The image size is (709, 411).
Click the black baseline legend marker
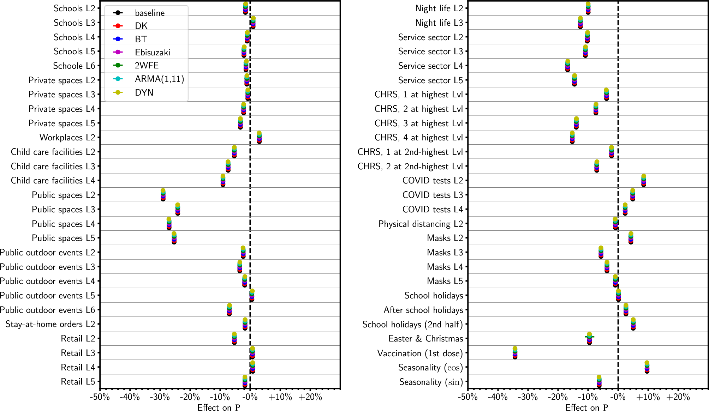pos(118,13)
